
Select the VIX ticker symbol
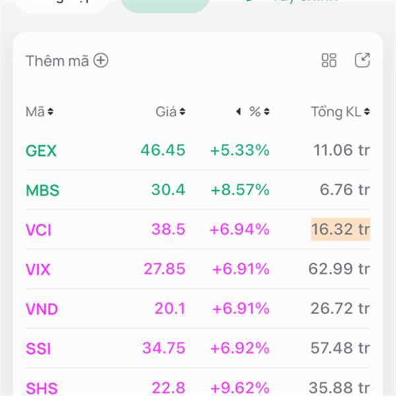click(38, 269)
